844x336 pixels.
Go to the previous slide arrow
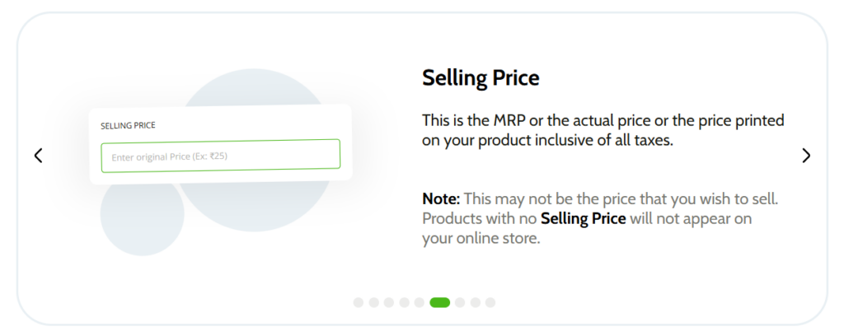tap(38, 156)
